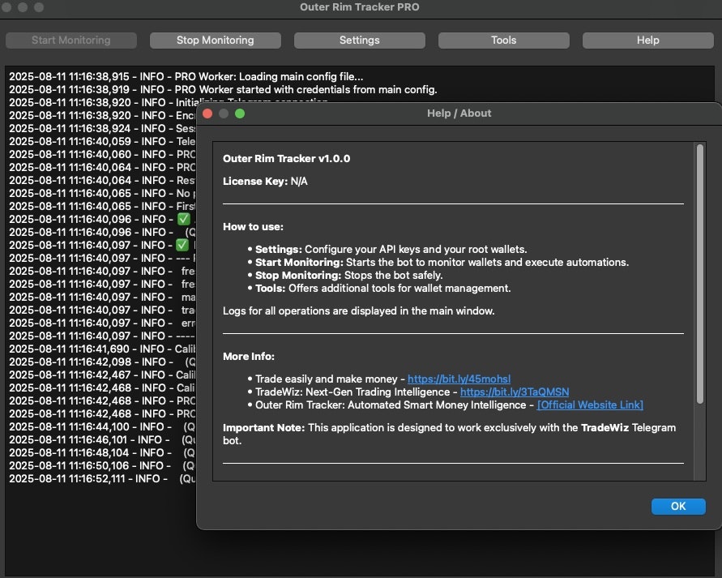The image size is (722, 578).
Task: Click the How to use: heading
Action: tap(253, 227)
